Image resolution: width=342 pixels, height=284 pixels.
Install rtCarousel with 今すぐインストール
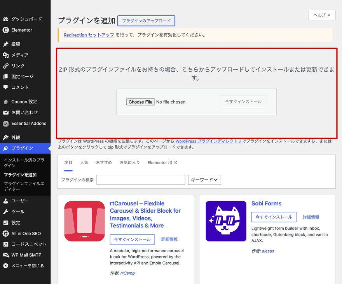(132, 239)
